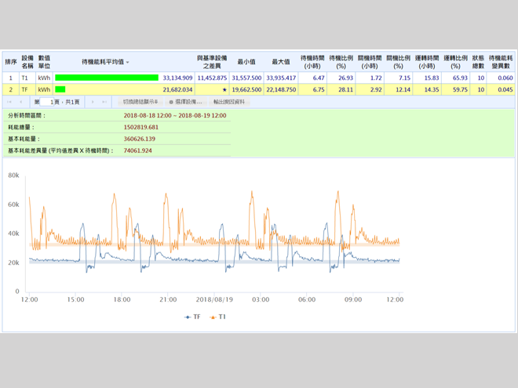
Task: Click the total energy value 1502819.681
Action: click(x=141, y=127)
